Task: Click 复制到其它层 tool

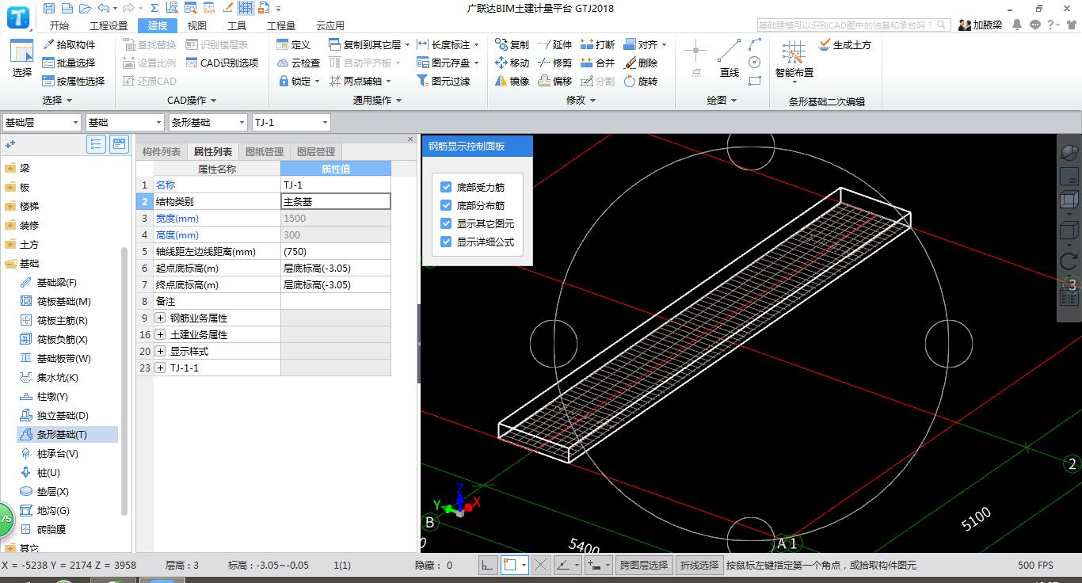Action: 365,45
